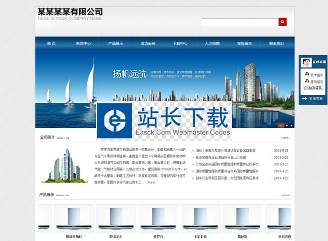328x241 pixels.
Task: Click the 萨洛尼卡 product name
Action: 116,236
